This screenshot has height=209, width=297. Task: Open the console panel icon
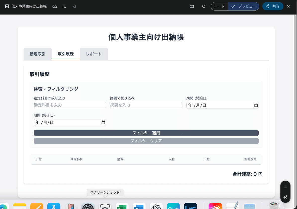191,6
